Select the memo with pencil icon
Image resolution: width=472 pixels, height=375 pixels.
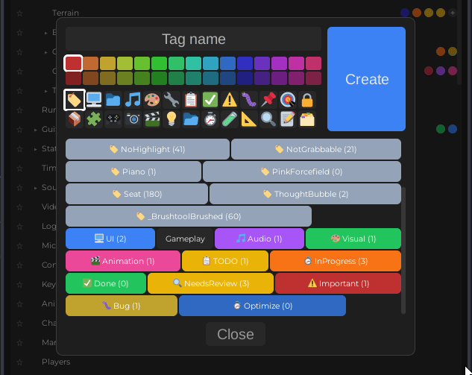pos(288,119)
